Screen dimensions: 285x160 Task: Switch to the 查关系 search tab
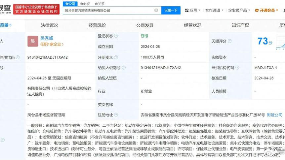pyautogui.click(x=100, y=4)
